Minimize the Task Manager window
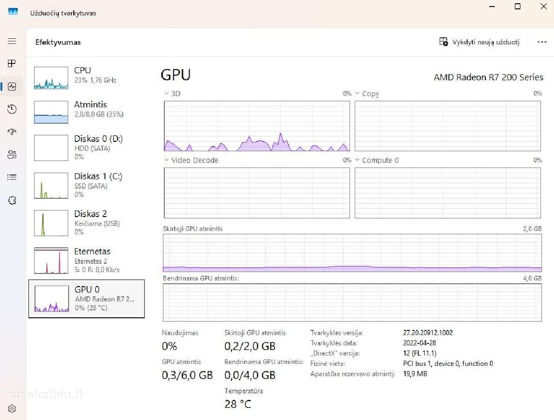This screenshot has width=554, height=420. [492, 7]
